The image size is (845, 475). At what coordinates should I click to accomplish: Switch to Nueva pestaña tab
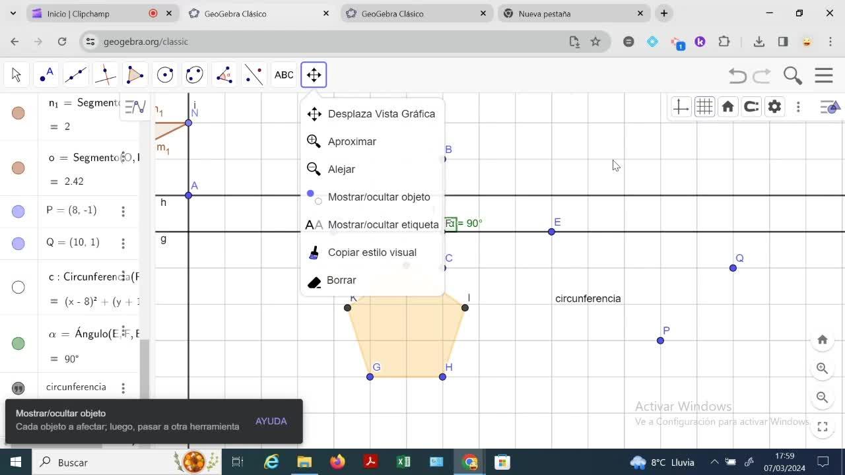tap(574, 13)
